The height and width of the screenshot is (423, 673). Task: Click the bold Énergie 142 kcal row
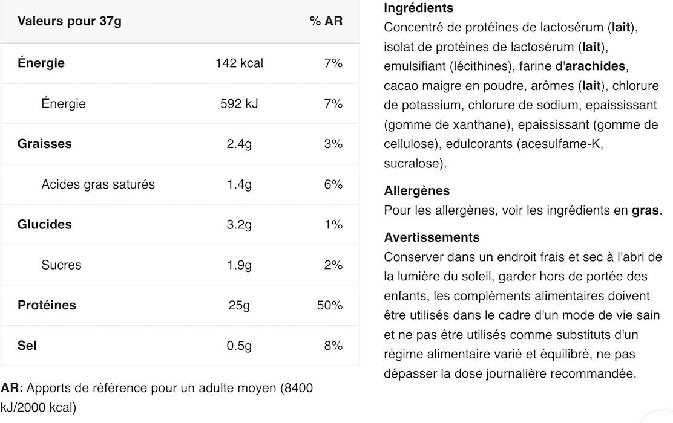click(x=180, y=63)
